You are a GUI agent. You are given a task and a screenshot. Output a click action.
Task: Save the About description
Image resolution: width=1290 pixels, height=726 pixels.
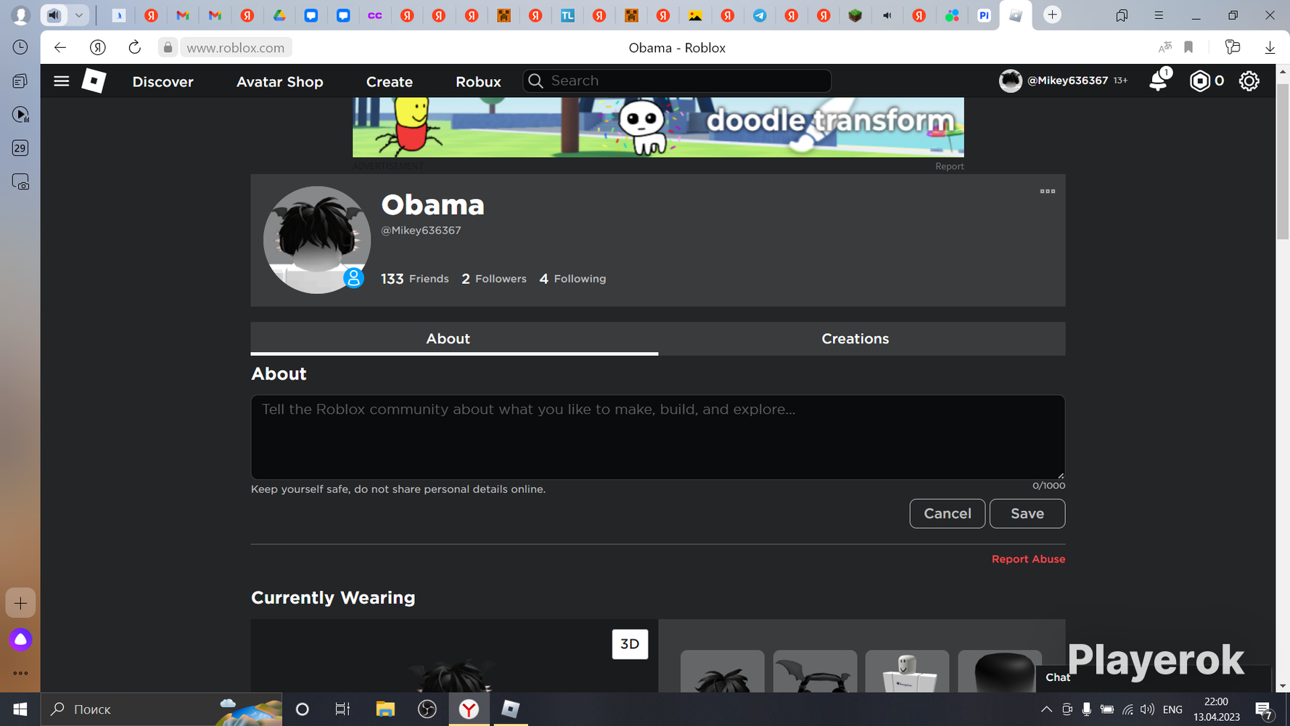click(1027, 513)
